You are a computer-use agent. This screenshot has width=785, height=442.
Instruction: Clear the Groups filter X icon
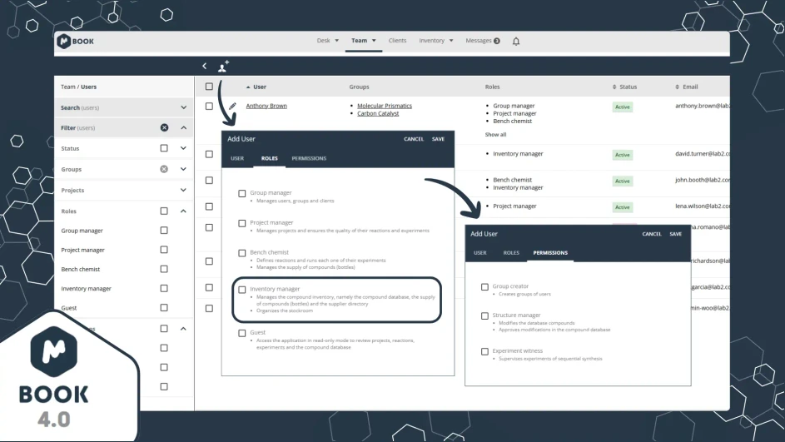tap(164, 169)
